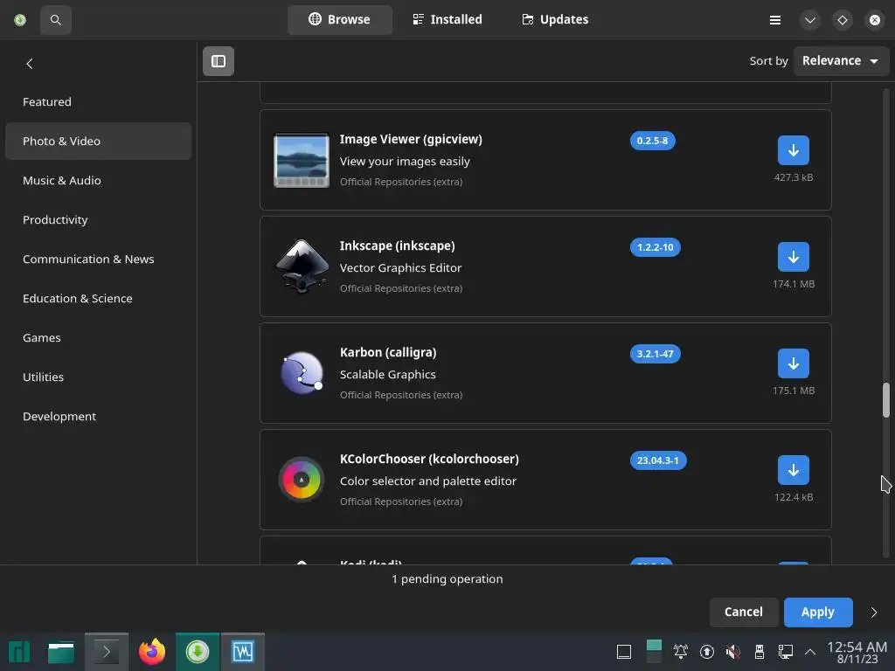Install KColorChooser download button
Image resolution: width=895 pixels, height=671 pixels.
(793, 470)
